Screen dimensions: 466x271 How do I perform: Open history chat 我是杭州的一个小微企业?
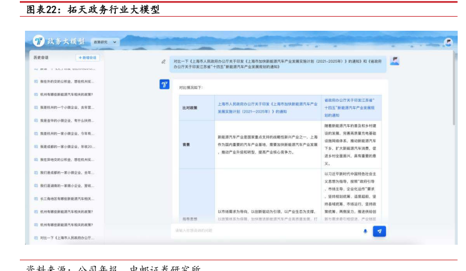[67, 108]
